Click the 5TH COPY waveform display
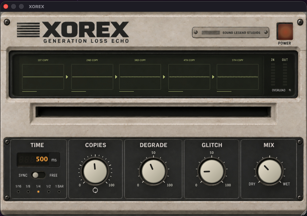 [238, 77]
